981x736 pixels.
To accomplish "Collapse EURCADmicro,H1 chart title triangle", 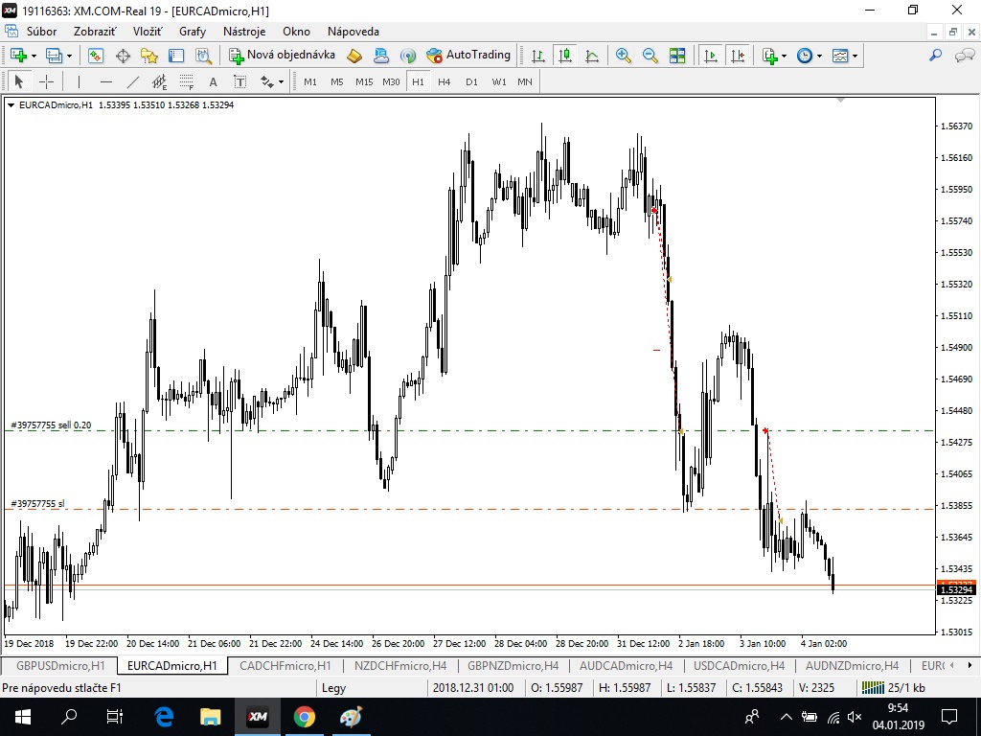I will click(11, 105).
